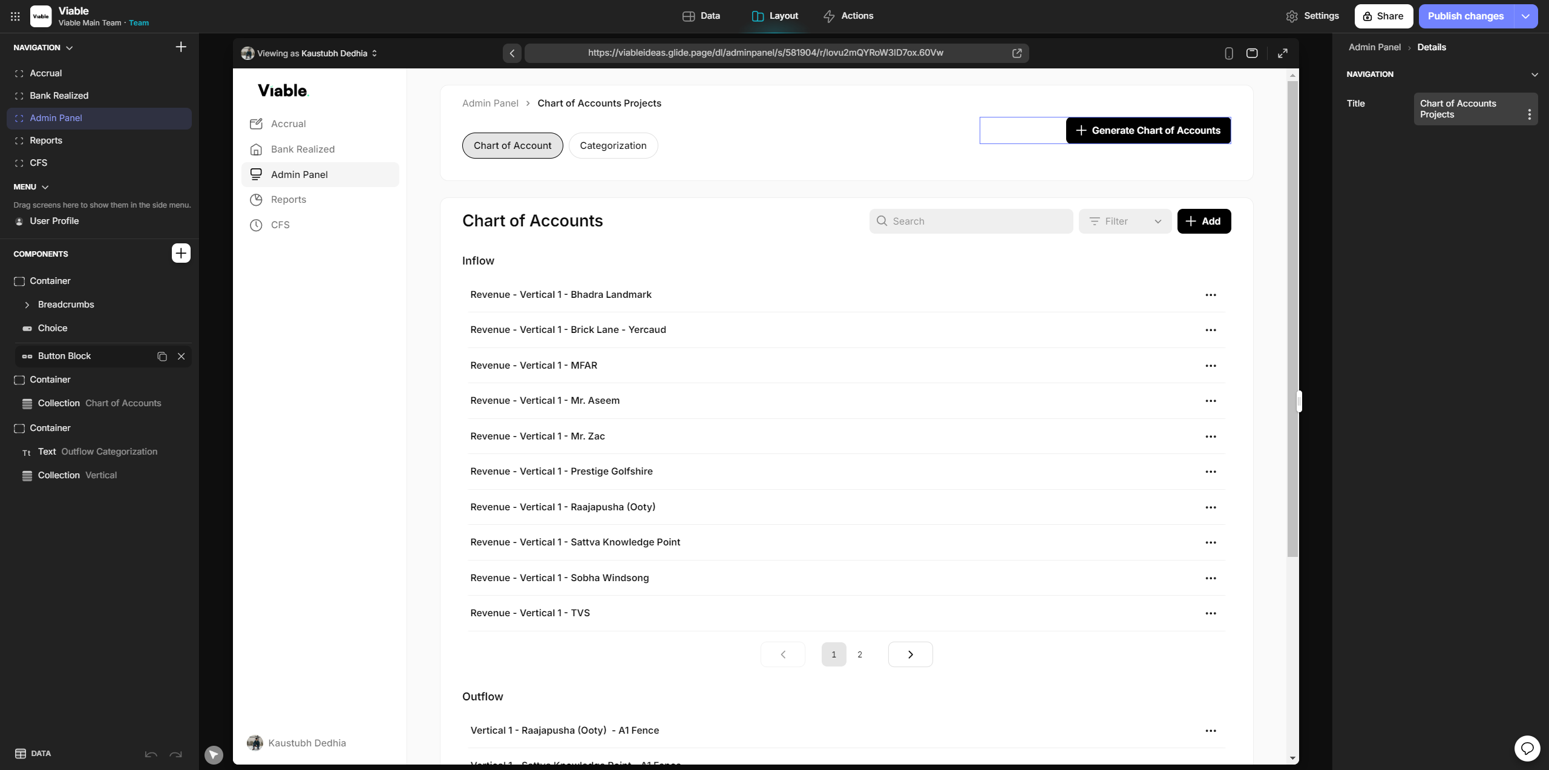The width and height of the screenshot is (1549, 770).
Task: Click the Viable app logo
Action: (41, 16)
